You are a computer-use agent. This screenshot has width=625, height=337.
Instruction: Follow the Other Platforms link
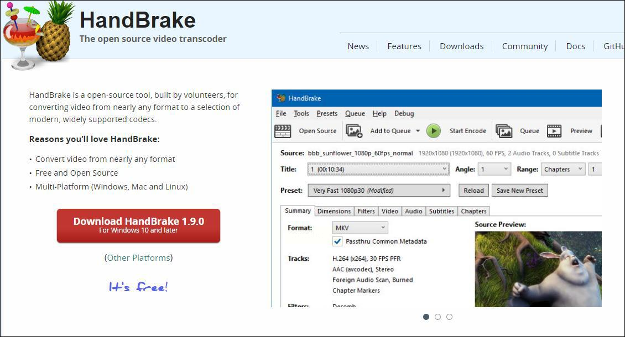click(x=138, y=257)
